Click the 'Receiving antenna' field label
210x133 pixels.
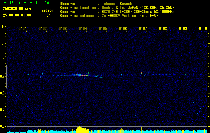(x=77, y=16)
